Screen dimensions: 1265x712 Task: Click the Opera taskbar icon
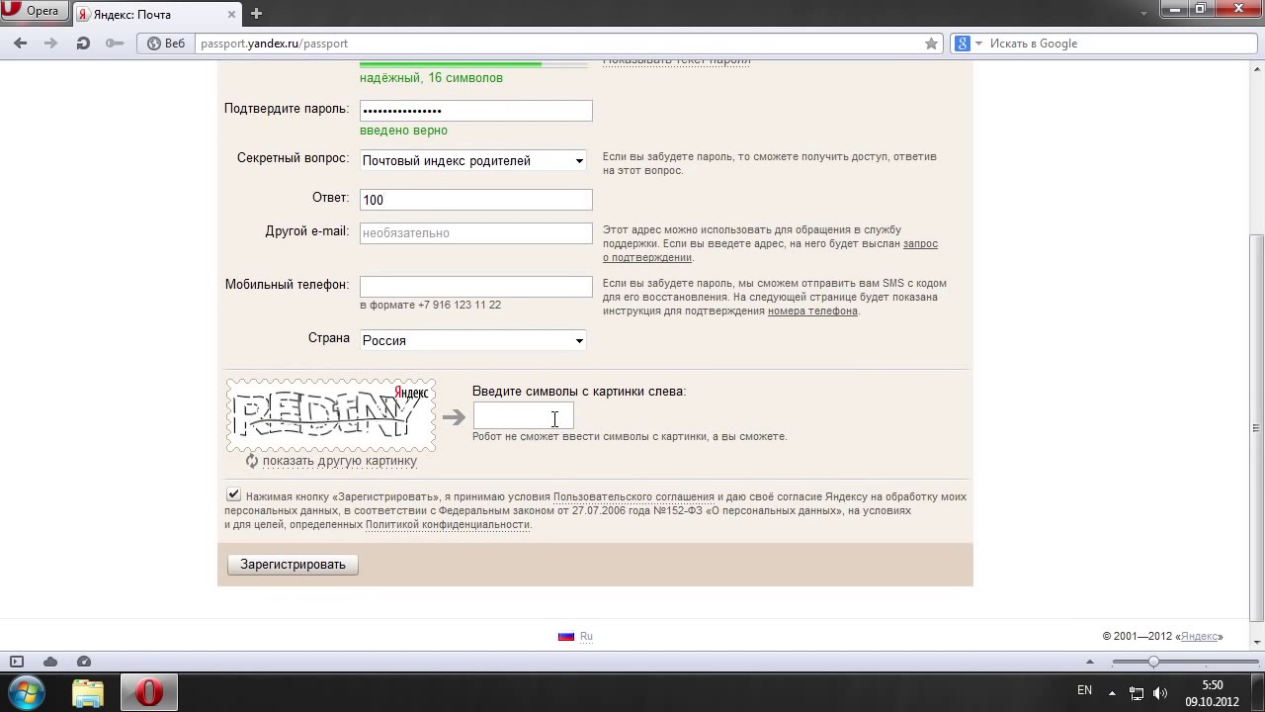click(148, 692)
